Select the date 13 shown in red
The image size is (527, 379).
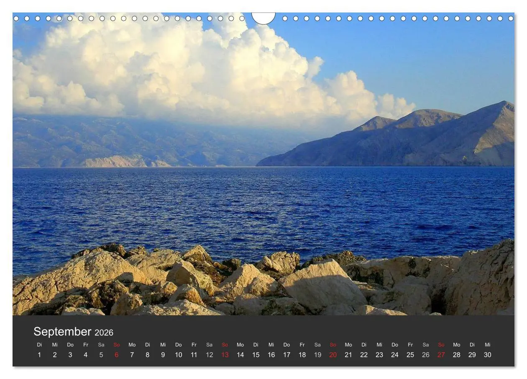click(225, 355)
